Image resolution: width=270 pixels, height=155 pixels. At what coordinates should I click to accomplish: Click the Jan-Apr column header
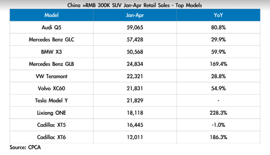pyautogui.click(x=134, y=15)
